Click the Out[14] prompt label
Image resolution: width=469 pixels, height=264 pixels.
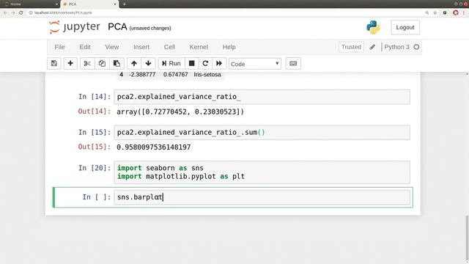[x=95, y=111]
